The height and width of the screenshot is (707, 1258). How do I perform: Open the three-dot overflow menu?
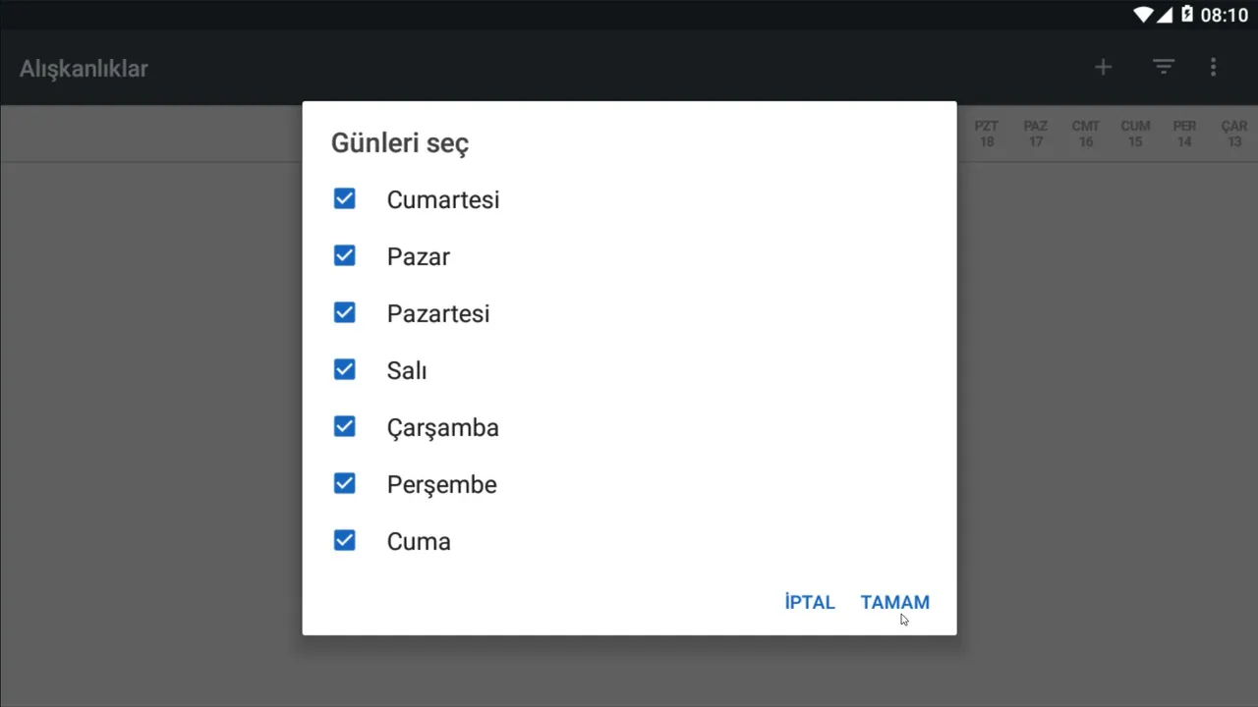[1213, 67]
